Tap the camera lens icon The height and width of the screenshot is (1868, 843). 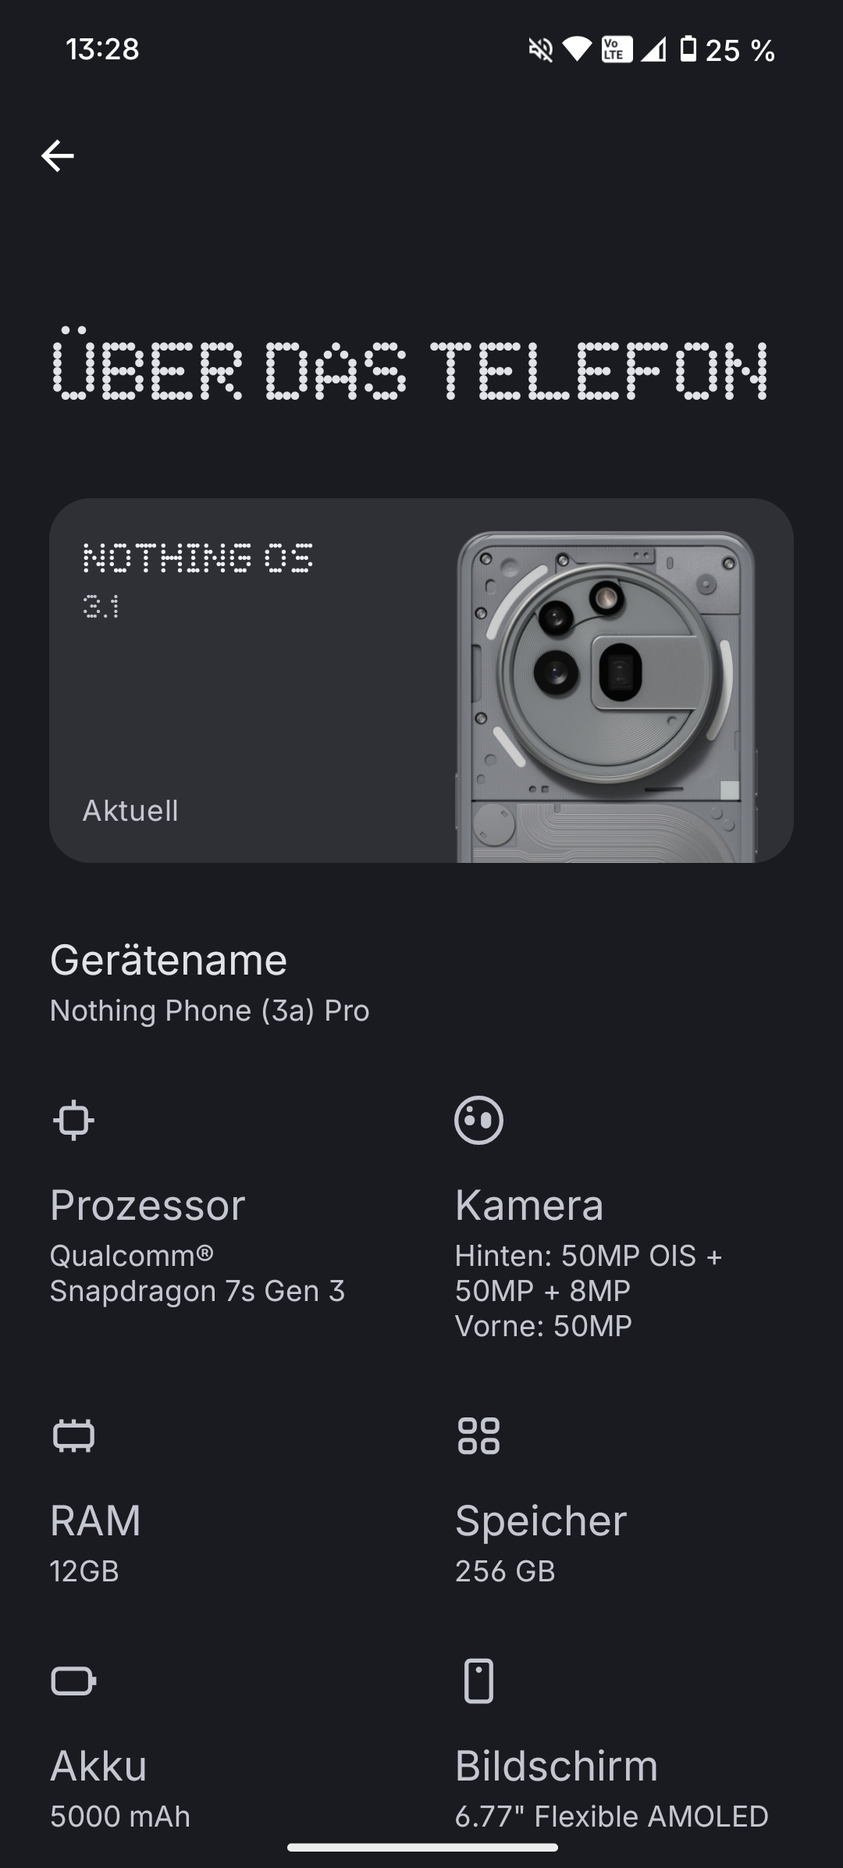(x=478, y=1120)
